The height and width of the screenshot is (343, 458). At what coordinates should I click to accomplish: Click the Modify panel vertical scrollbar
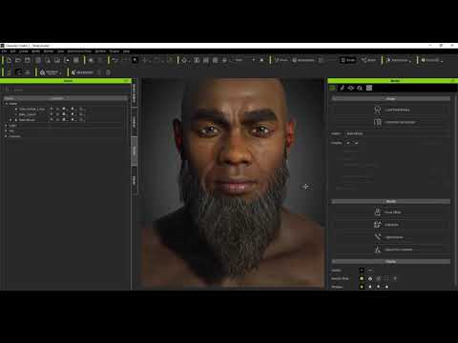pyautogui.click(x=455, y=191)
